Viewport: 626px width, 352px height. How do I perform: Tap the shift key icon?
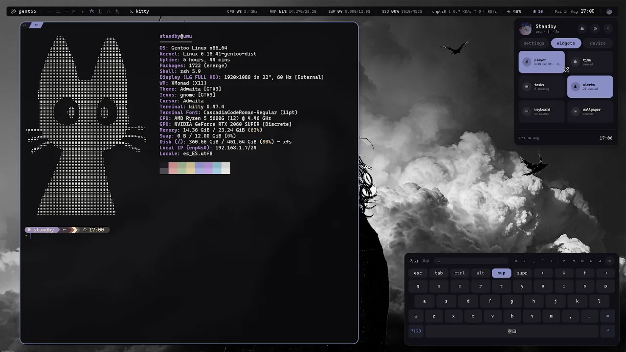click(416, 316)
